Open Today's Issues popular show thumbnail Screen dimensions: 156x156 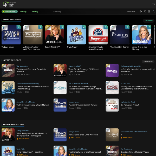[x=11, y=35]
